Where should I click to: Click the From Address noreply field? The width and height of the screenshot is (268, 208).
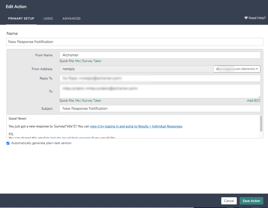pos(137,69)
